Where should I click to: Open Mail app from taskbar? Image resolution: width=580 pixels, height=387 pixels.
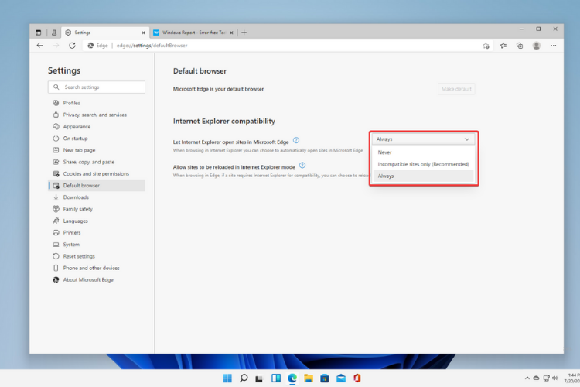point(341,378)
